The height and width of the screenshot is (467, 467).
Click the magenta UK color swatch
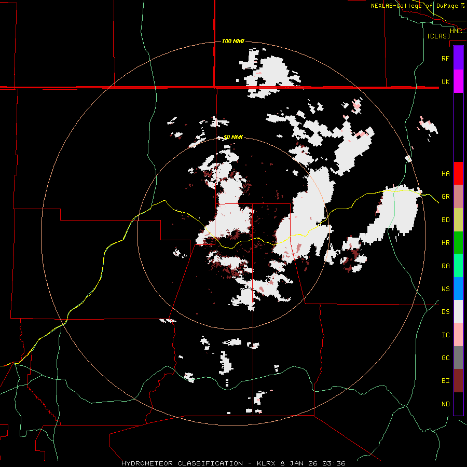[x=458, y=81]
